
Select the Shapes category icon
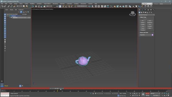(141, 12)
